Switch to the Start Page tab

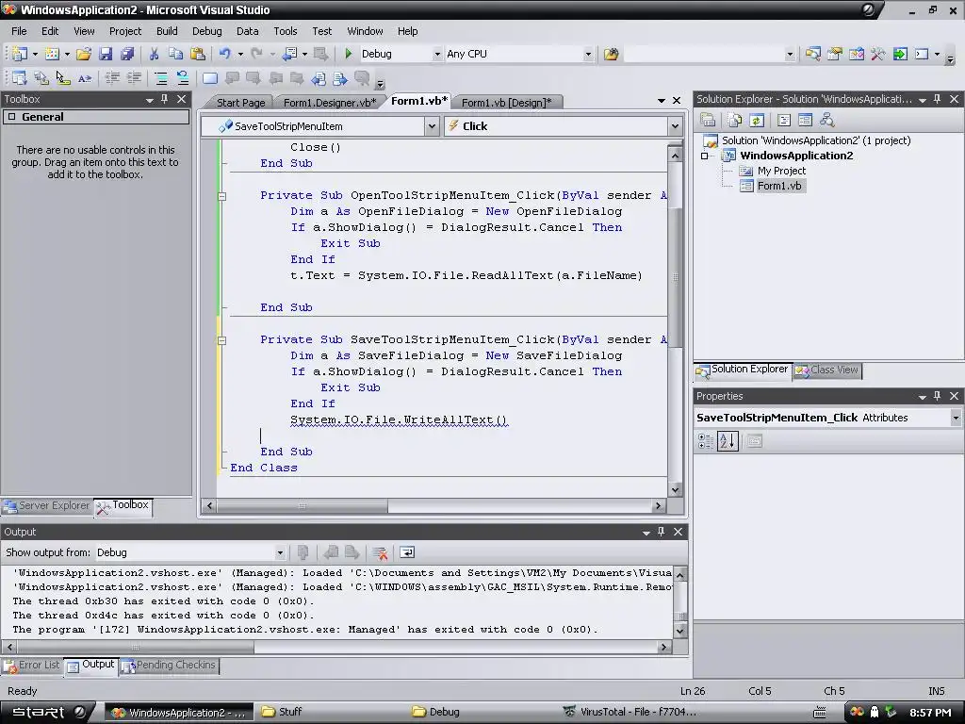pos(240,102)
